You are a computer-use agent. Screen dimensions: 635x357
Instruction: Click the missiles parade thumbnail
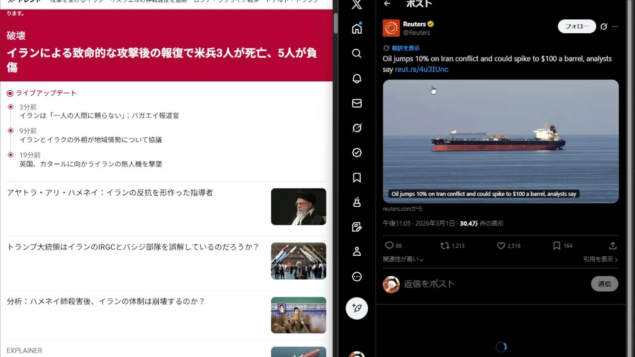coord(299,261)
